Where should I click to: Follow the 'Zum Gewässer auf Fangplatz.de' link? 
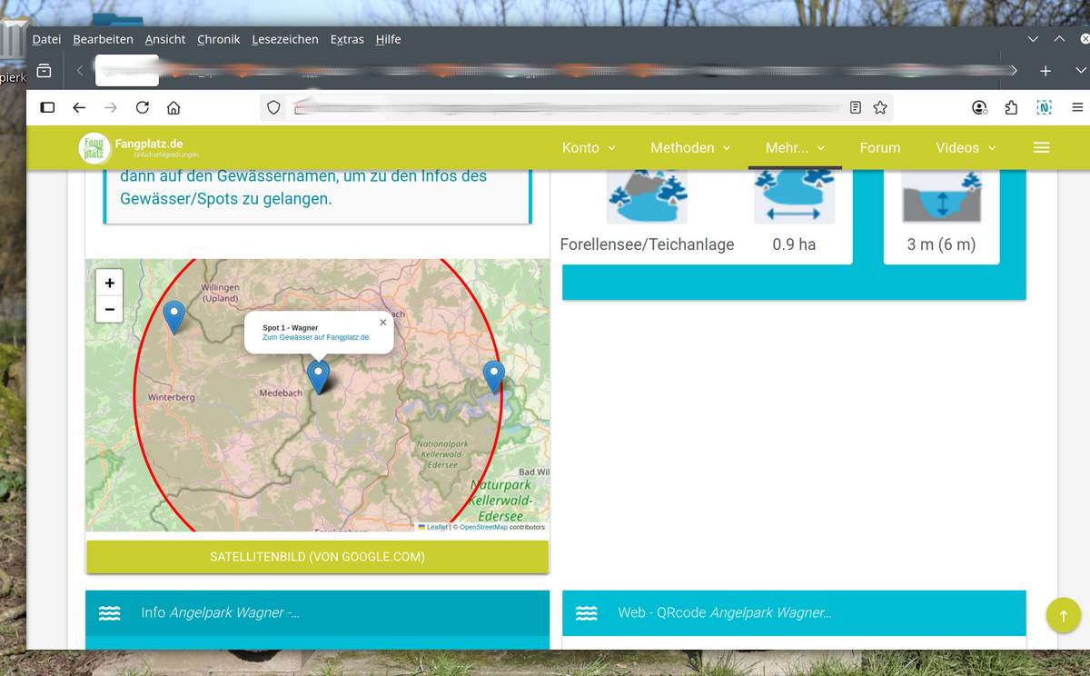click(316, 337)
